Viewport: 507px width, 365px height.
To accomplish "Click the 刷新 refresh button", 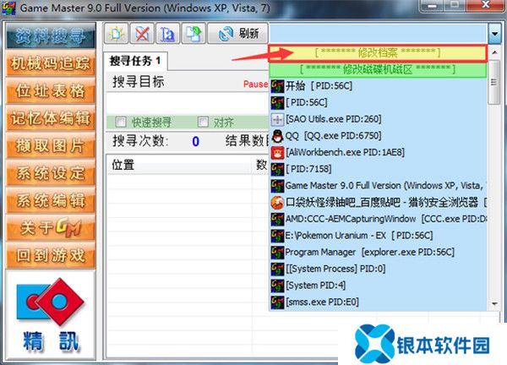I will tap(238, 33).
